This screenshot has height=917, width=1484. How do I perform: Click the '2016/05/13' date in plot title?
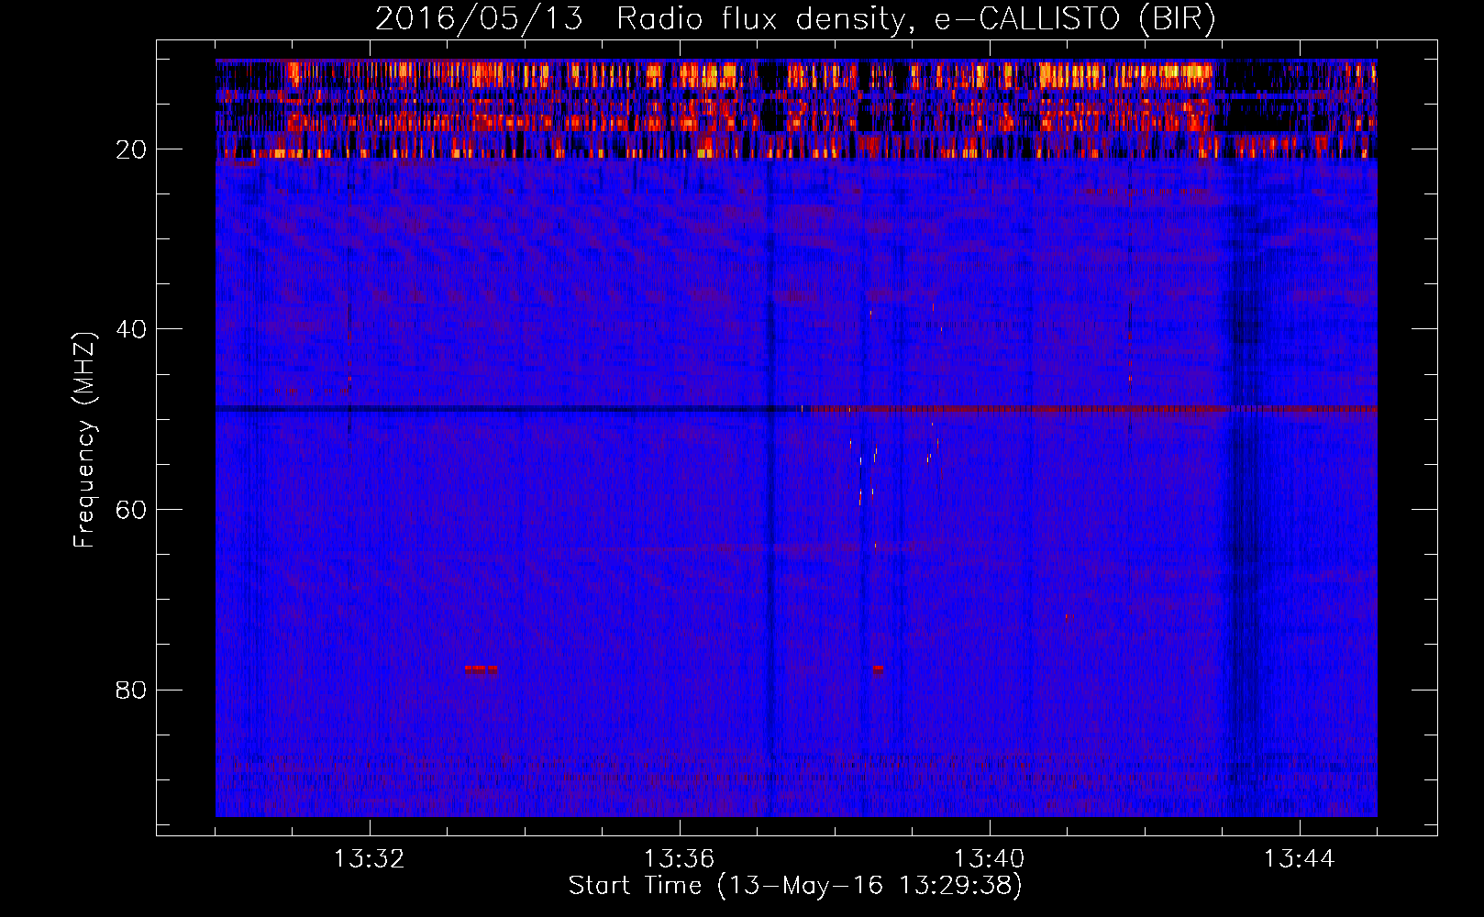479,19
